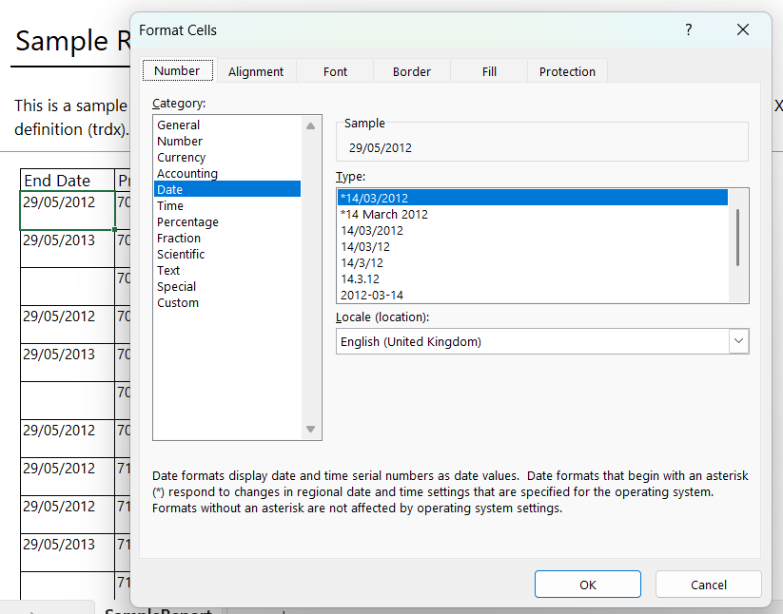
Task: Select the 14.3.12 date type
Action: coord(361,279)
